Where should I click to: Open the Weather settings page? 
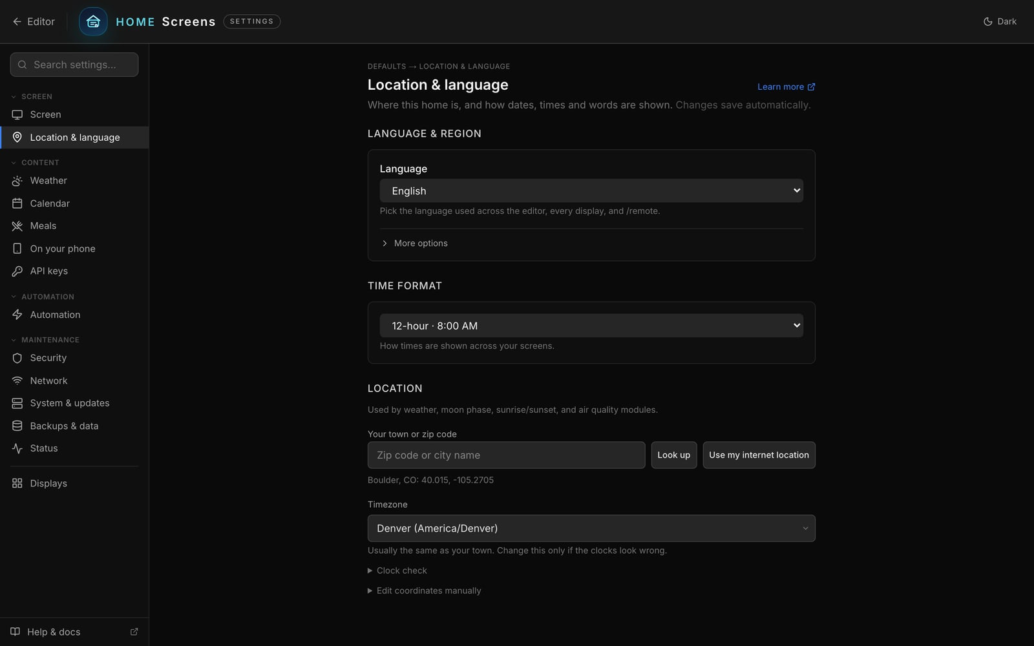tap(74, 181)
